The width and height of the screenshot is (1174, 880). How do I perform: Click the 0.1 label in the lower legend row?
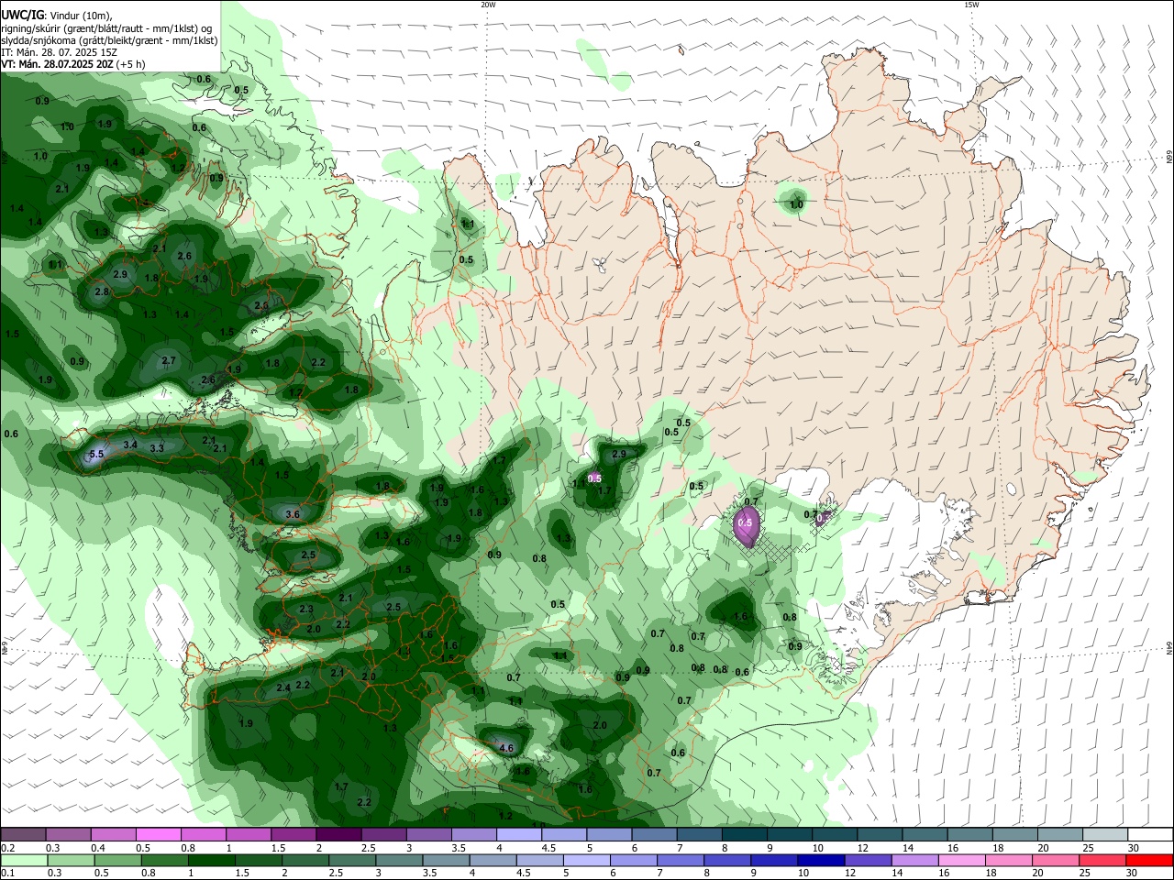click(x=8, y=874)
